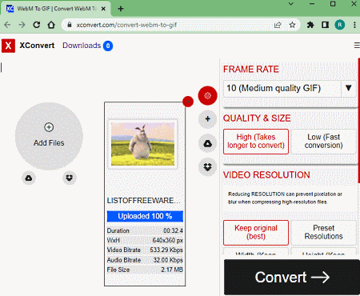The width and height of the screenshot is (360, 296).
Task: Select Low fast conversion option
Action: click(323, 142)
